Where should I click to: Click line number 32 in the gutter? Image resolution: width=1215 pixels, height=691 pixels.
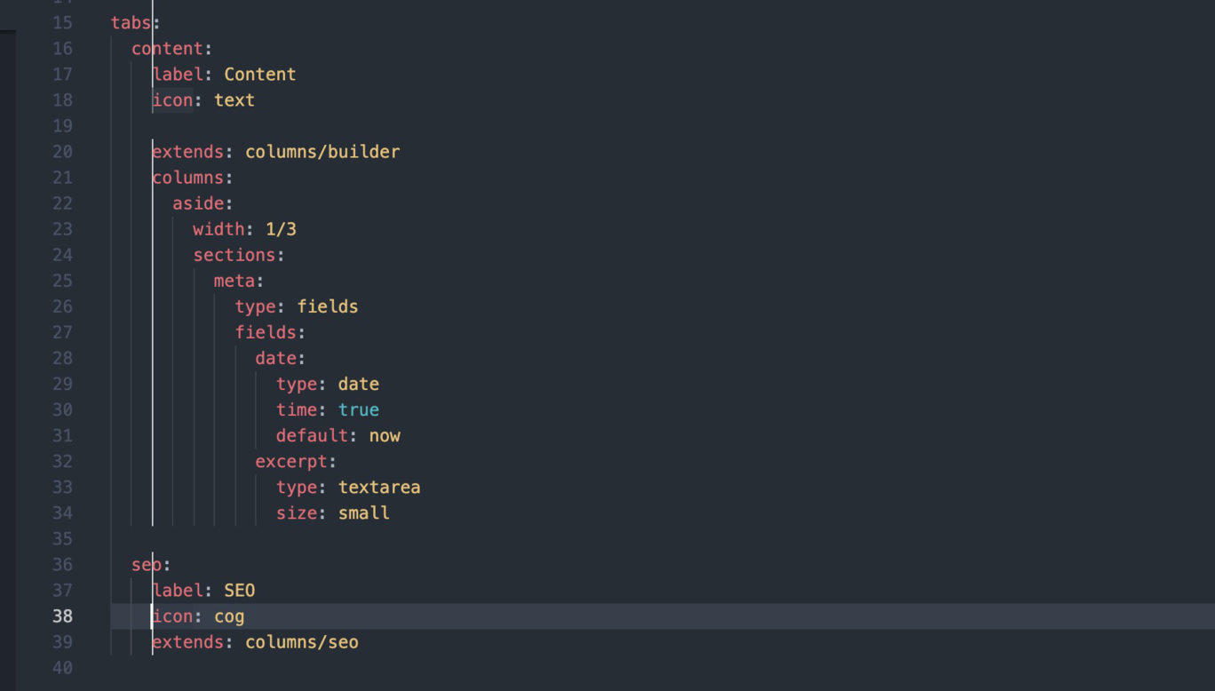click(x=62, y=461)
